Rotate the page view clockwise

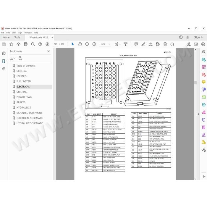tap(172, 44)
